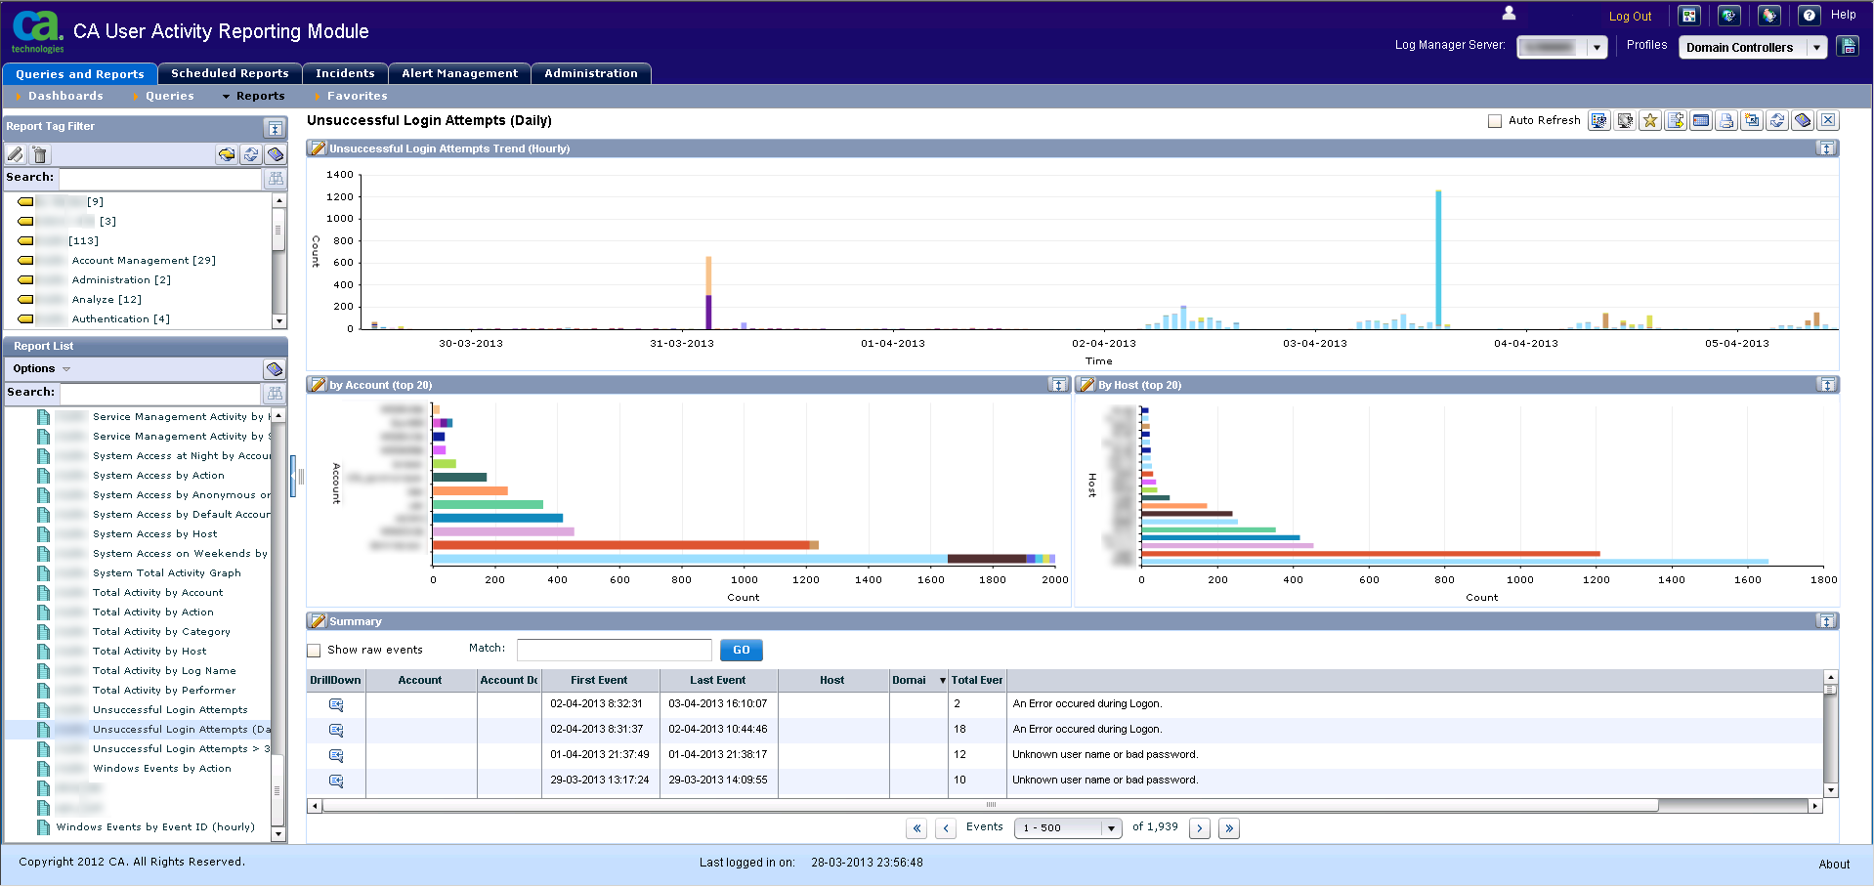Toggle the Auto Refresh checkbox
Screen dimensions: 1874x887
pyautogui.click(x=1495, y=121)
